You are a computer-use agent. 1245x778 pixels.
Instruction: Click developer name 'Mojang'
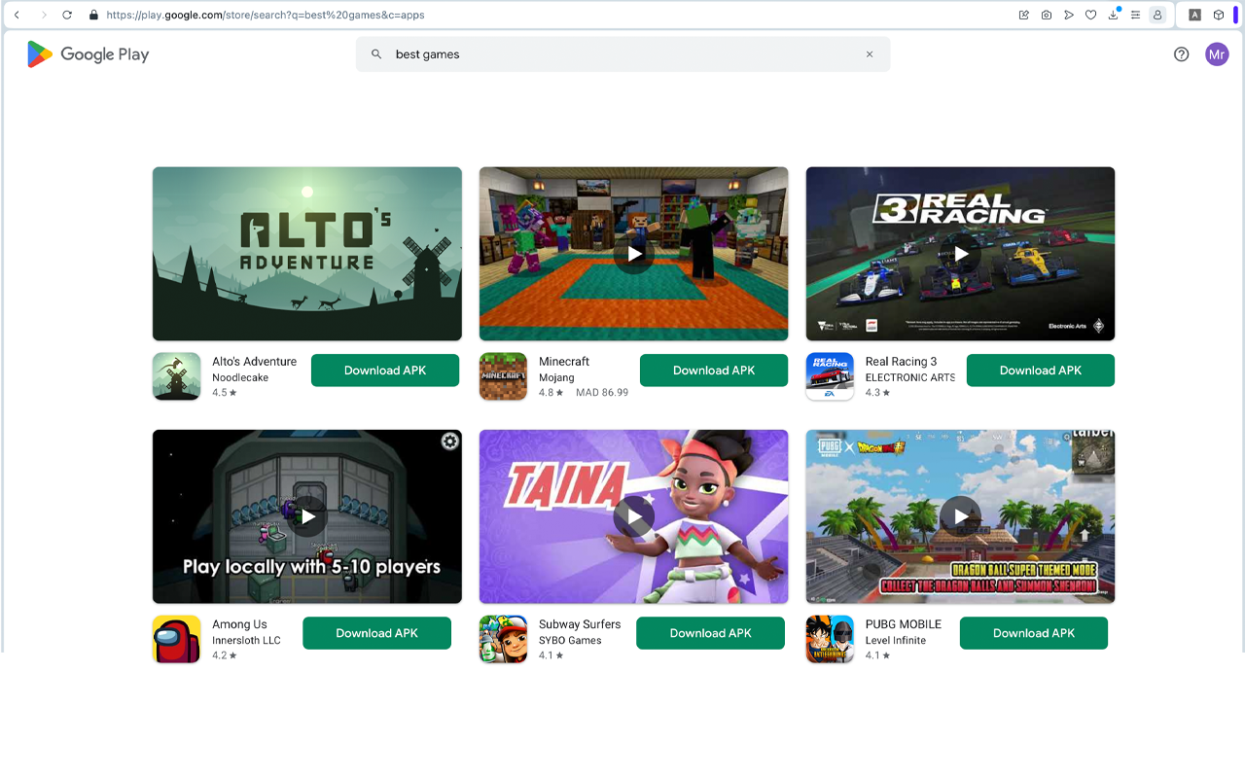[x=557, y=377]
